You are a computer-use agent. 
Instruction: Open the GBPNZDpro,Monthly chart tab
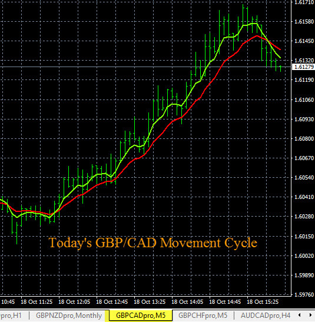click(x=69, y=316)
